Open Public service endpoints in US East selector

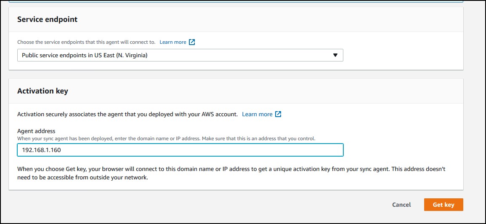point(180,55)
